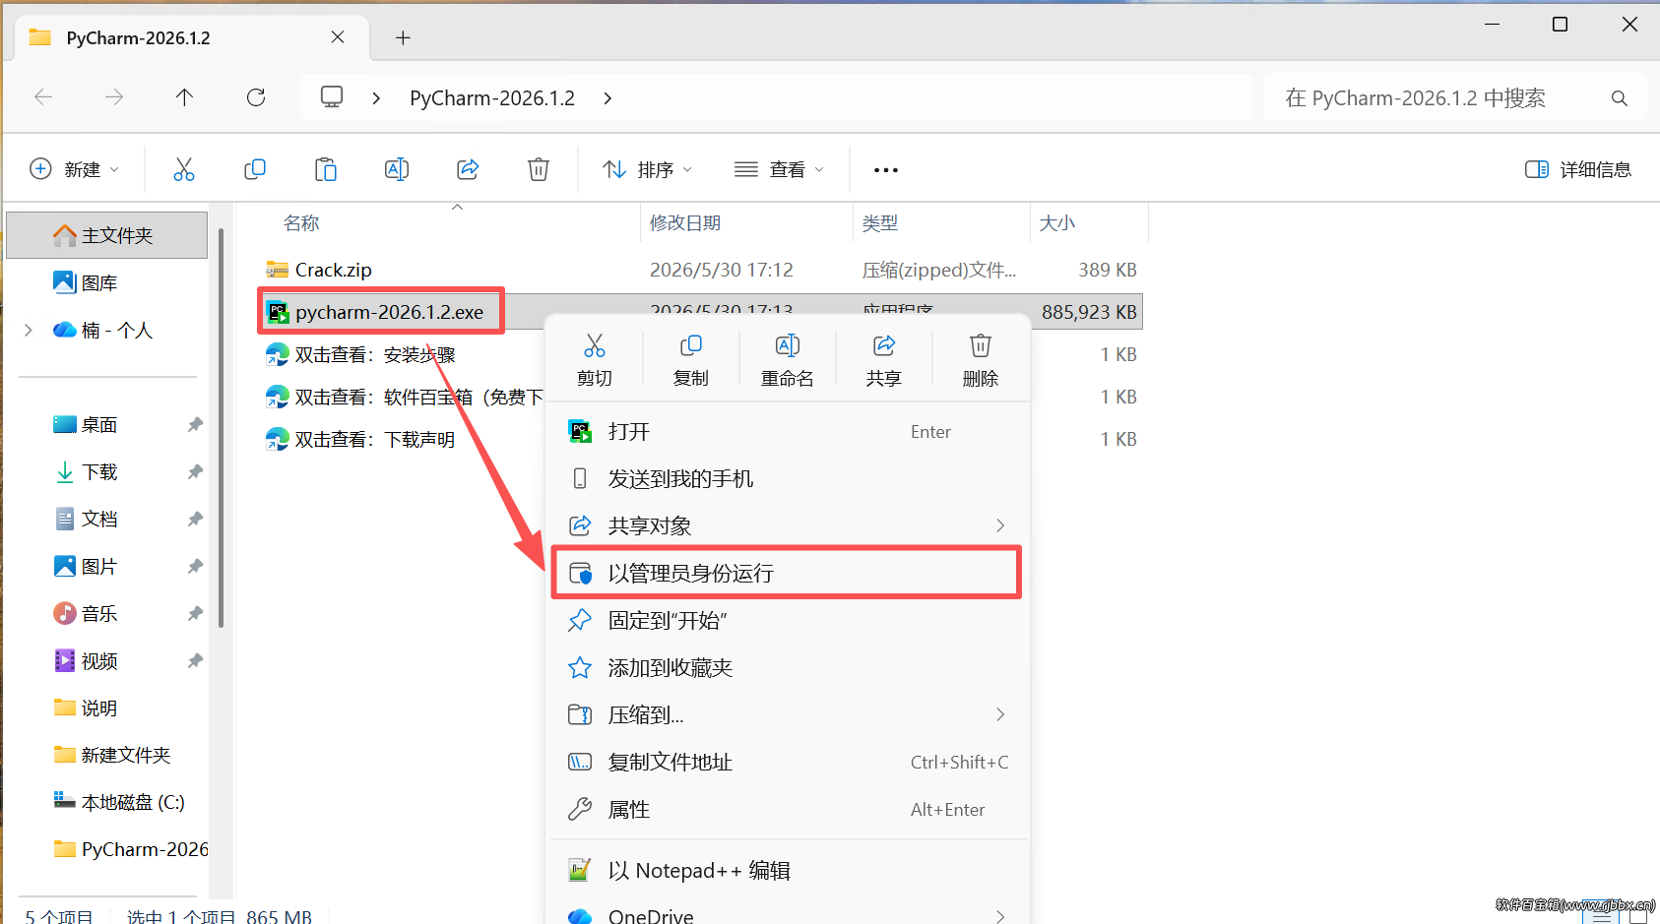Close the PyCharm-2026.1.2 tab
The image size is (1660, 924).
(338, 37)
